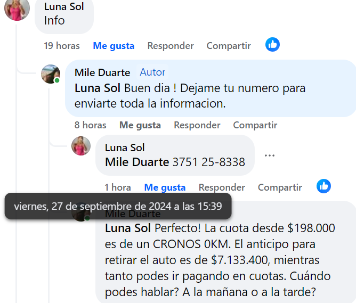Open three-dot options menu on phone number comment

(270, 155)
